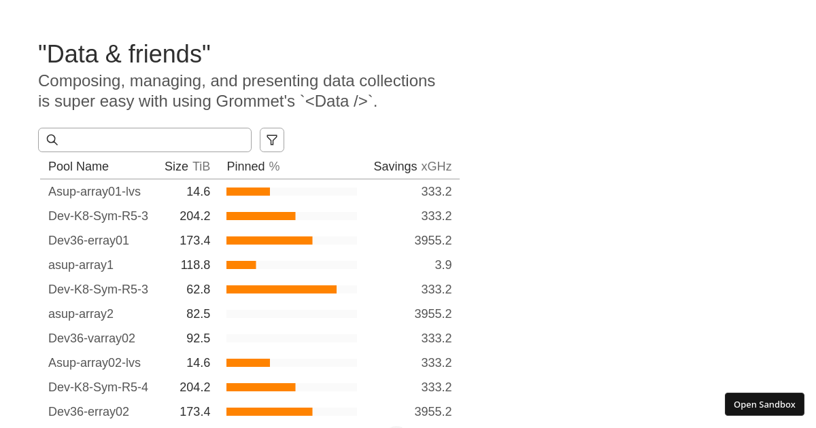Click the meter bar on asup-array1 row

pyautogui.click(x=292, y=265)
